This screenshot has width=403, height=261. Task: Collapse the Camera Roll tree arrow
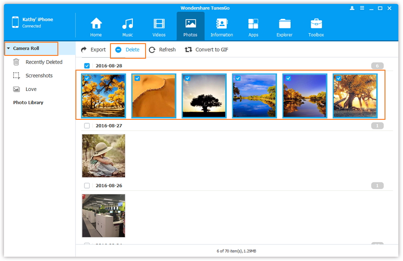[9, 48]
